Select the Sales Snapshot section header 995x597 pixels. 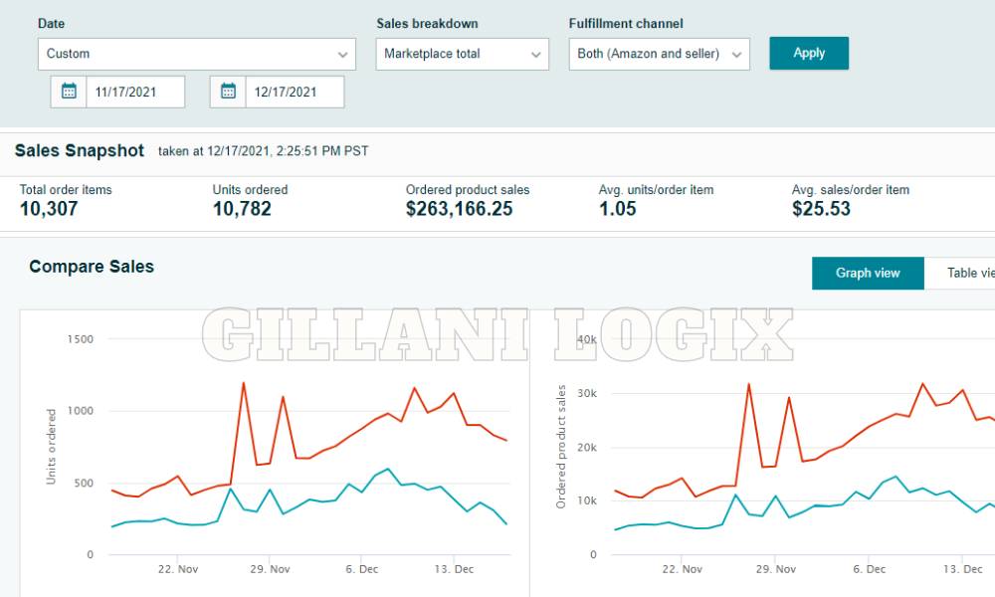tap(79, 150)
